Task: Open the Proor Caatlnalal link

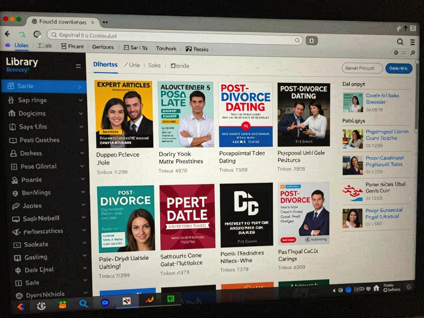Action: [x=385, y=161]
